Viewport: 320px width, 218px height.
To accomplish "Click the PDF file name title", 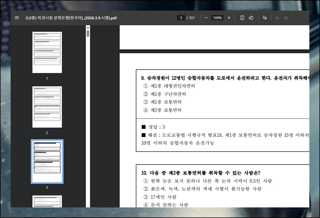I will (71, 18).
